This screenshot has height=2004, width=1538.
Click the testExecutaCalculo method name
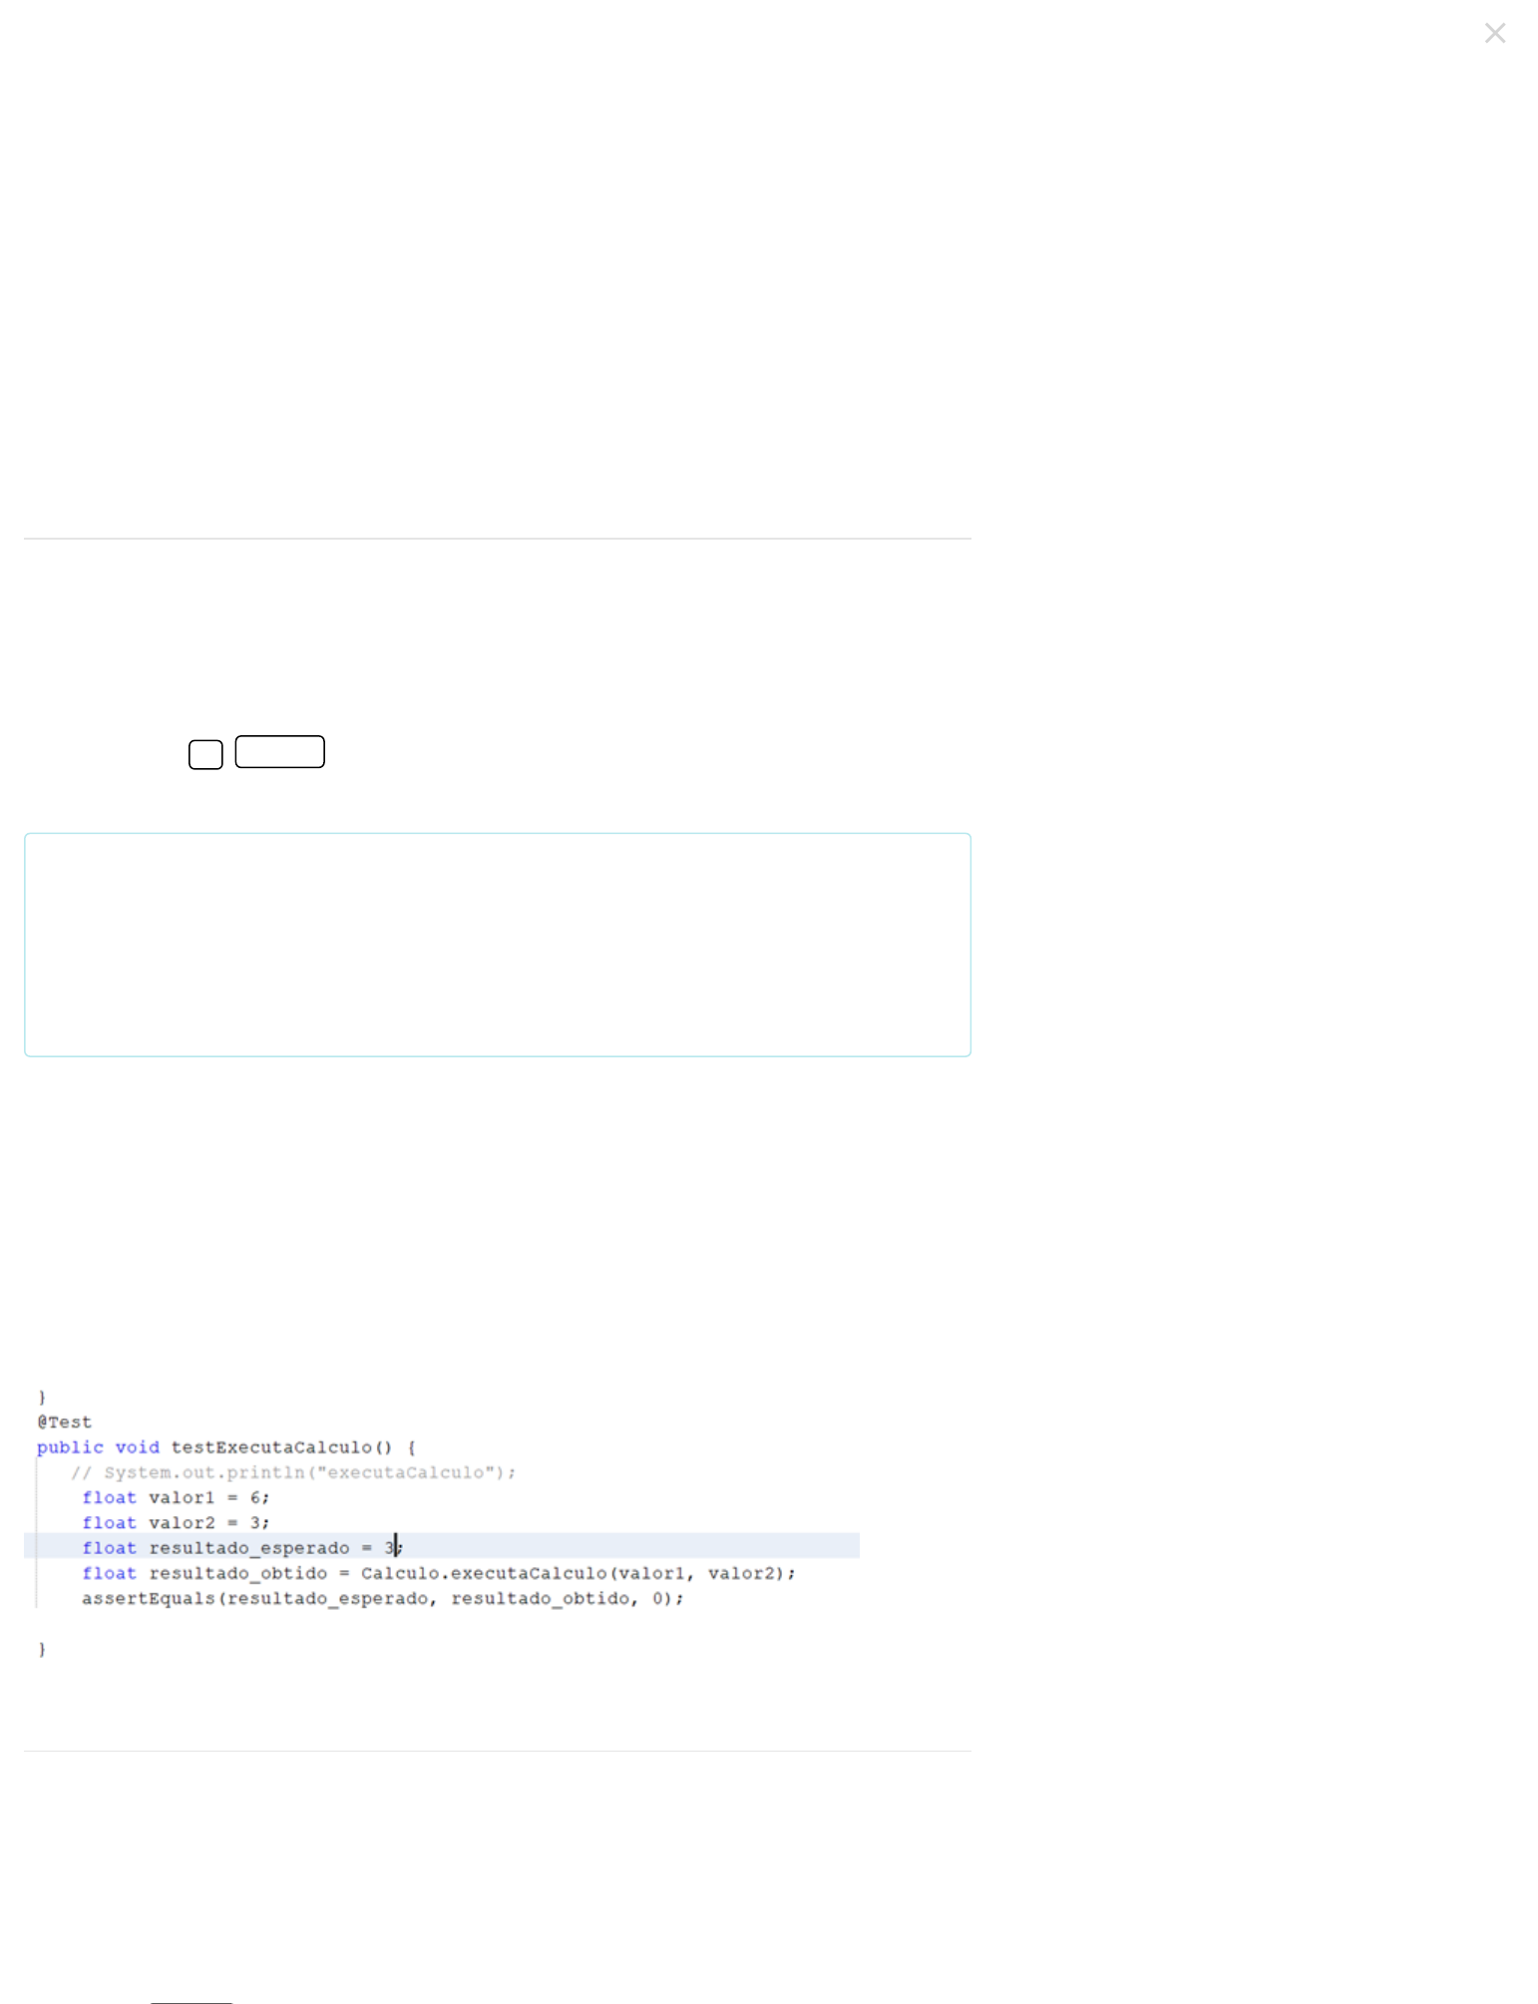pos(270,1446)
